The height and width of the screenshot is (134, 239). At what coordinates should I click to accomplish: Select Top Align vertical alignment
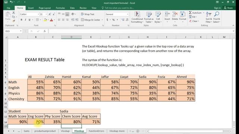point(59,14)
